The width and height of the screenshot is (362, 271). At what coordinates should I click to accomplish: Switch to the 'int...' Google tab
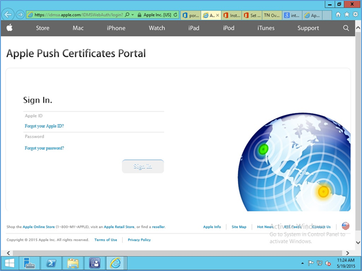tap(292, 15)
